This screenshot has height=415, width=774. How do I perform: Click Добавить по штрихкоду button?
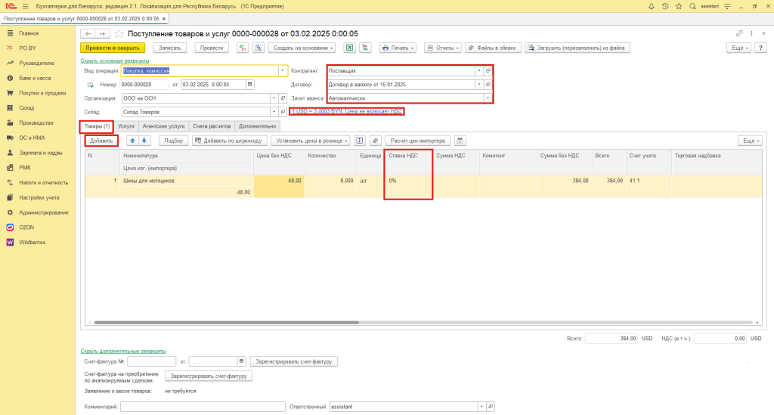point(230,141)
